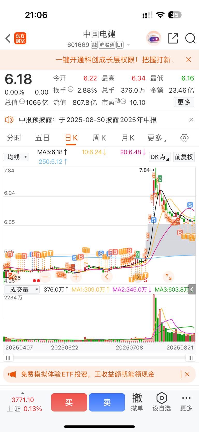The width and height of the screenshot is (199, 432).
Task: Tap the 撤单 cancel order button
Action: pos(137,402)
